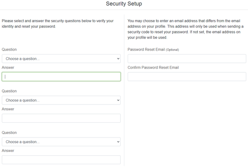This screenshot has width=248, height=167.
Task: Click the Password Reset Email field
Action: click(x=187, y=59)
